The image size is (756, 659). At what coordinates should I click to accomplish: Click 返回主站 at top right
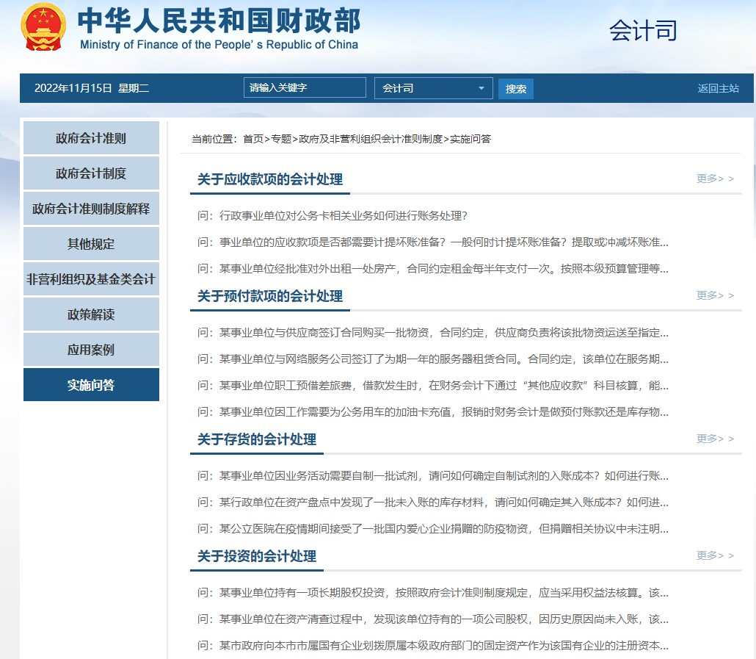tap(718, 87)
